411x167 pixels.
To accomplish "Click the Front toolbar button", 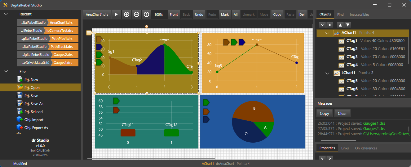I will (x=174, y=15).
